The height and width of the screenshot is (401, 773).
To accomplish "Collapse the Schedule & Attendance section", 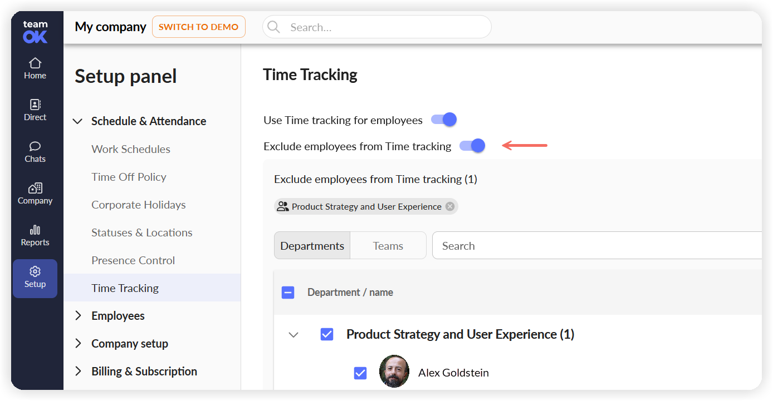I will click(x=78, y=121).
